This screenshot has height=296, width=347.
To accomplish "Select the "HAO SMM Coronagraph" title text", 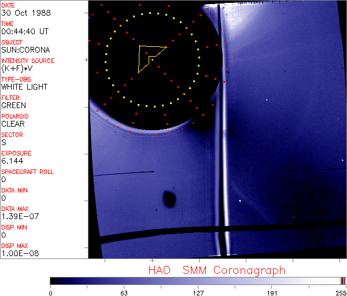I will point(216,270).
